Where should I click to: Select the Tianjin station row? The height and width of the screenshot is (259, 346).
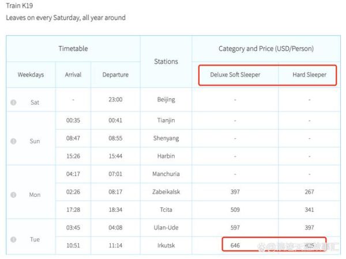(x=166, y=121)
